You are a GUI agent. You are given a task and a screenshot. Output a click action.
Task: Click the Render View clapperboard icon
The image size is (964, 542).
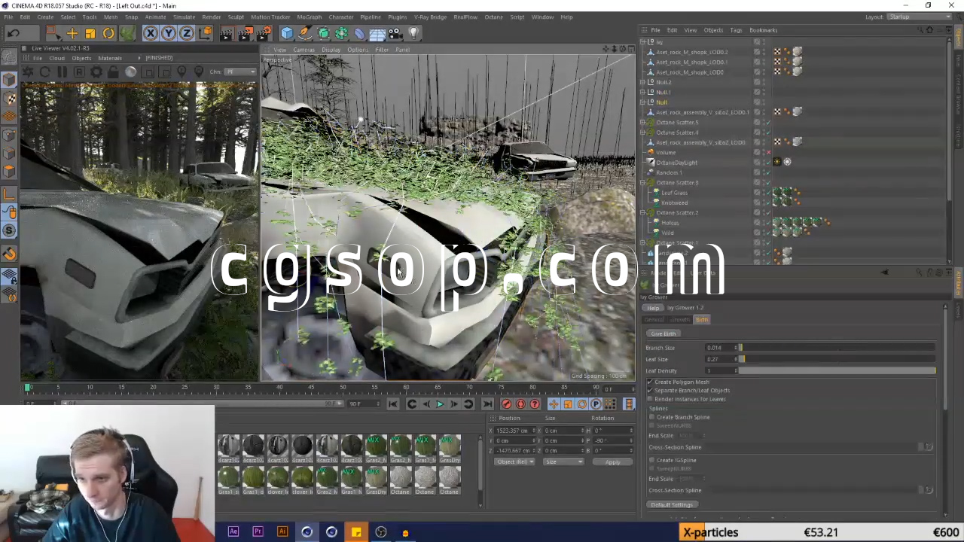[227, 33]
